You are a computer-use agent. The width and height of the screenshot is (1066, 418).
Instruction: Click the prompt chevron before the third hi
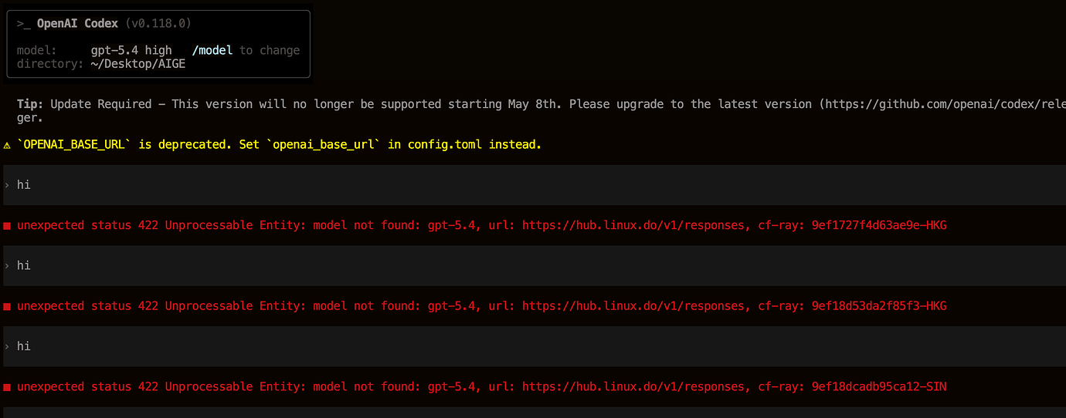pos(7,346)
